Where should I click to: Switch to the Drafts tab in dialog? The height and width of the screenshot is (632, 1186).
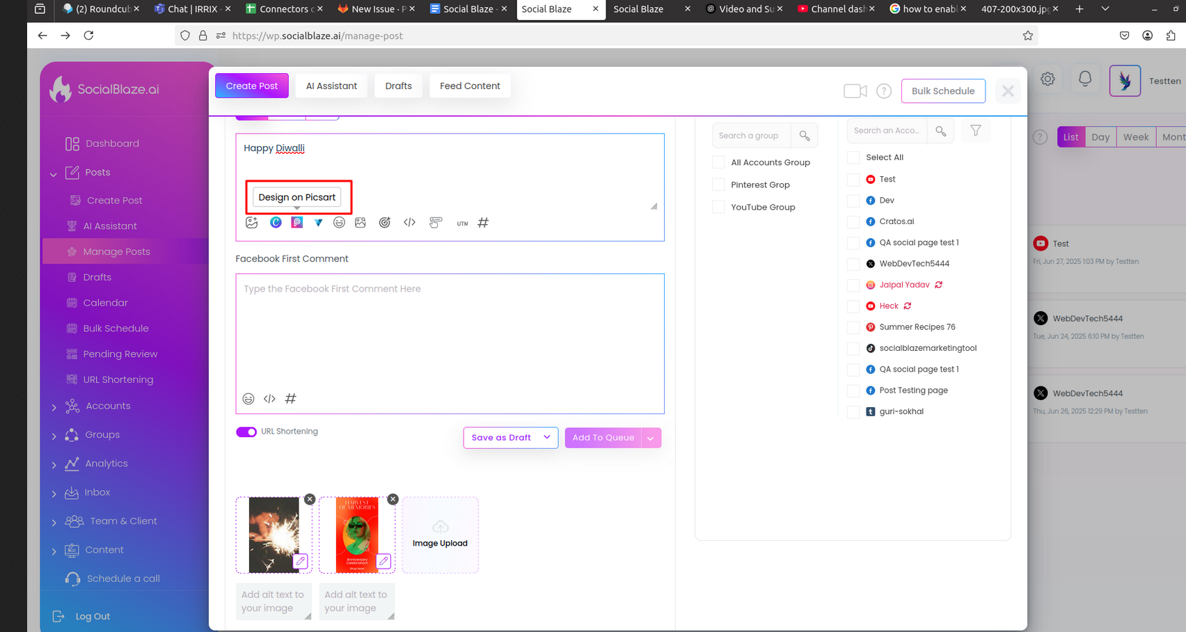click(x=398, y=86)
